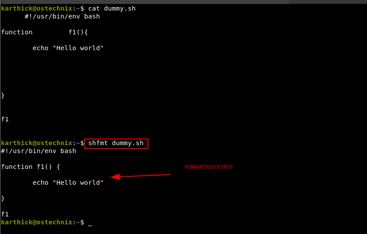Click the closing brace in the formatted output

(x=3, y=199)
